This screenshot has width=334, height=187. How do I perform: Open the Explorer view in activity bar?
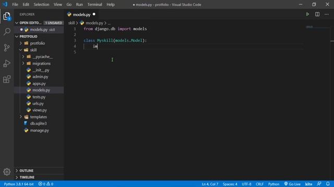click(x=7, y=16)
